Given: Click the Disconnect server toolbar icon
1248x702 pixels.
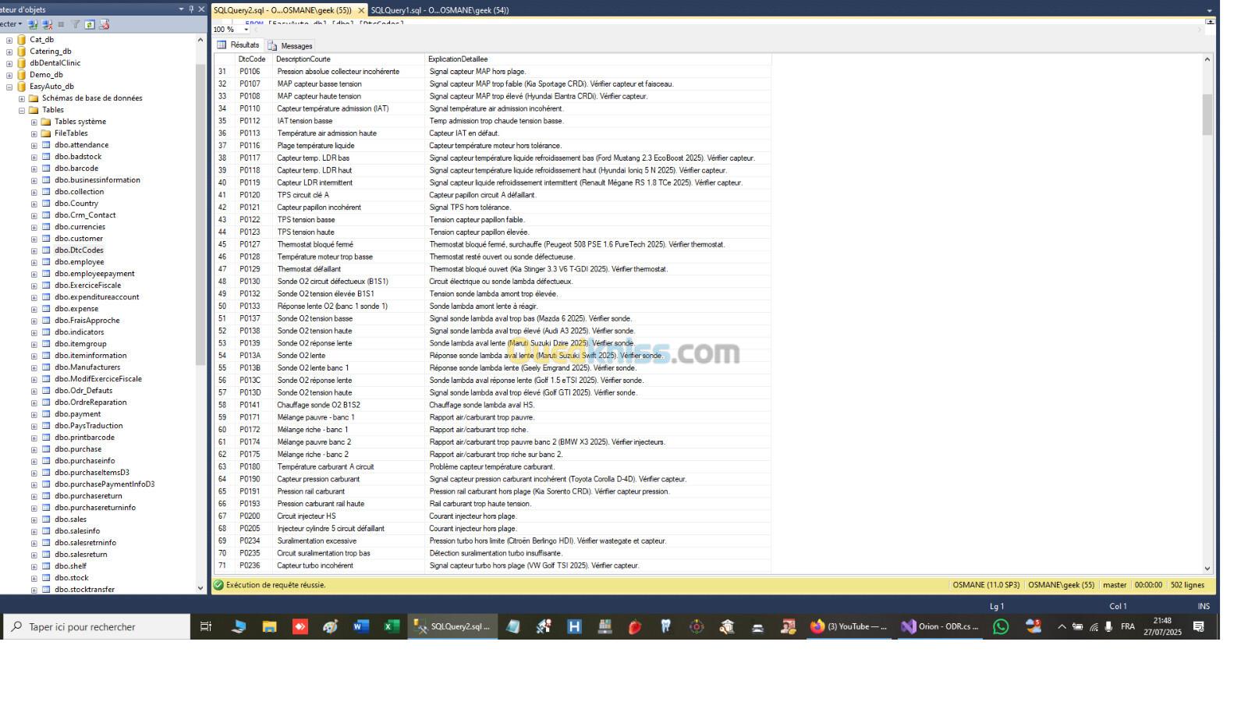Looking at the screenshot, I should (x=45, y=24).
